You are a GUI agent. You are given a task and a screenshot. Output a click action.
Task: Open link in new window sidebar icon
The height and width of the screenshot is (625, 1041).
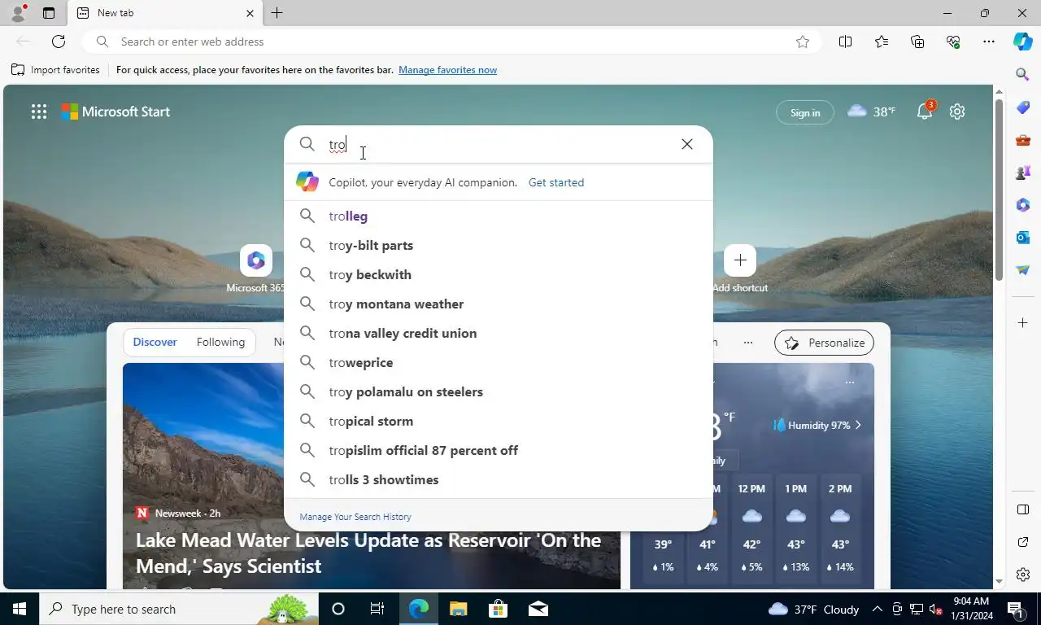1023,542
